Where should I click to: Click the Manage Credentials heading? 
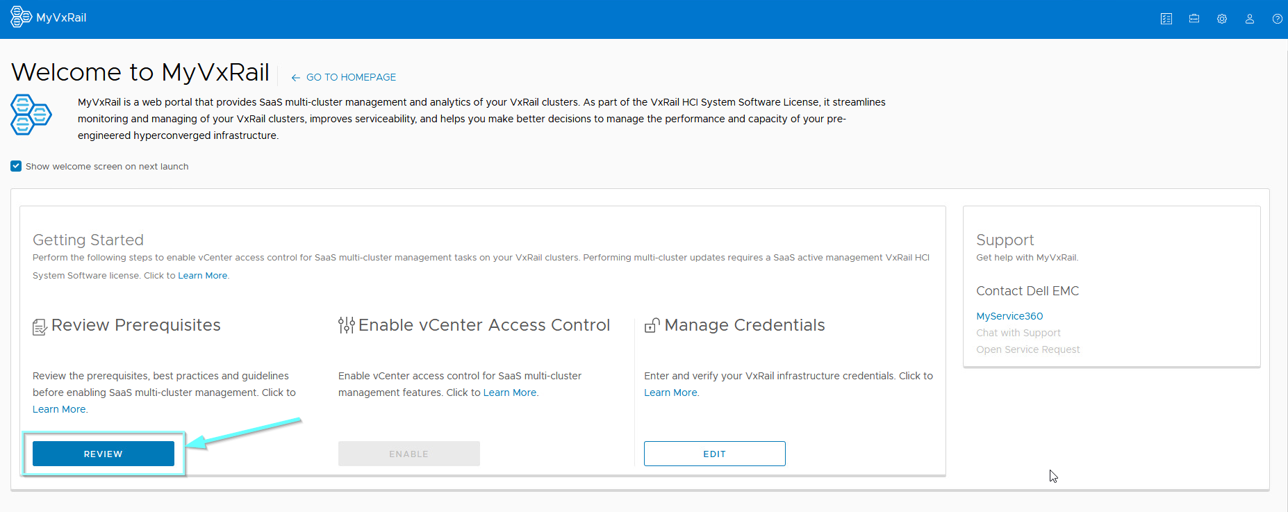coord(745,325)
